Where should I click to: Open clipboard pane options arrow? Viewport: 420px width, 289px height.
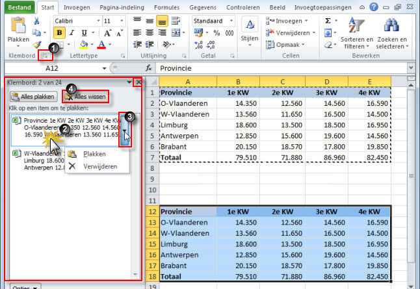coord(129,82)
